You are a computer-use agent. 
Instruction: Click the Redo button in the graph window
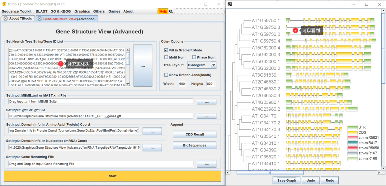tap(330, 180)
